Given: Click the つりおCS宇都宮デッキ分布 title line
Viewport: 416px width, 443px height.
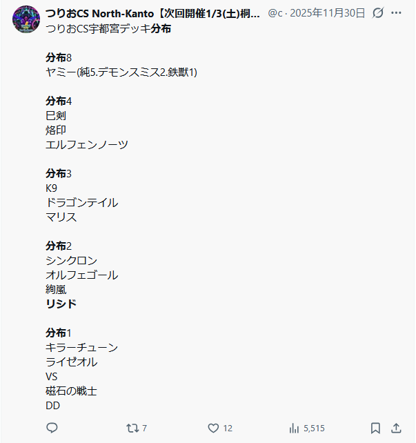Looking at the screenshot, I should (x=108, y=28).
